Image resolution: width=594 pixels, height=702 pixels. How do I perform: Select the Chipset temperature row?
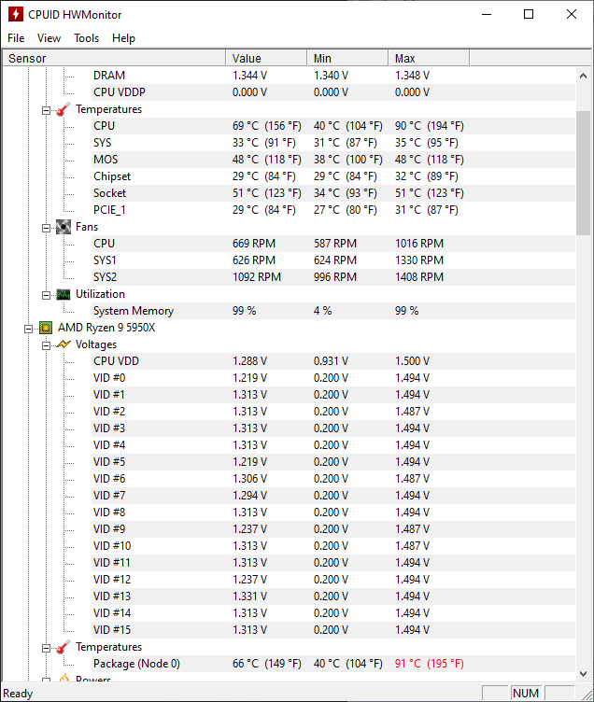[x=333, y=176]
